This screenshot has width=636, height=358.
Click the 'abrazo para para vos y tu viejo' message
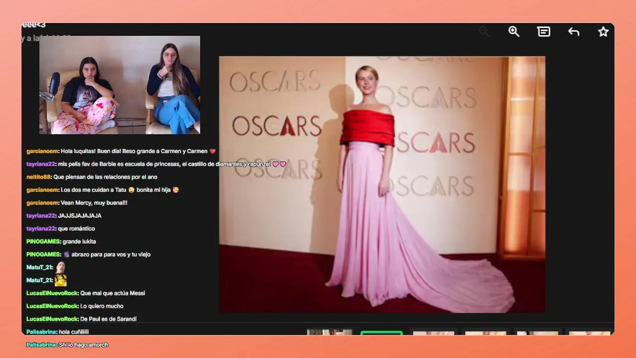pyautogui.click(x=88, y=255)
